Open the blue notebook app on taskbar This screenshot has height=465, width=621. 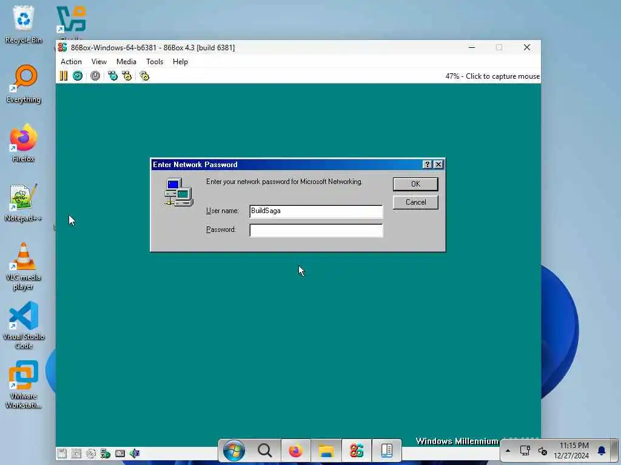386,450
